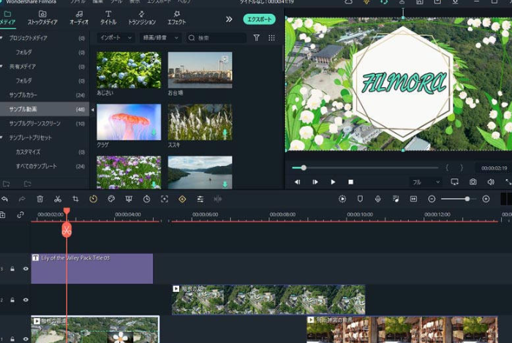Viewport: 512px width, 343px height.
Task: Switch media view with the grid icon
Action: [271, 38]
